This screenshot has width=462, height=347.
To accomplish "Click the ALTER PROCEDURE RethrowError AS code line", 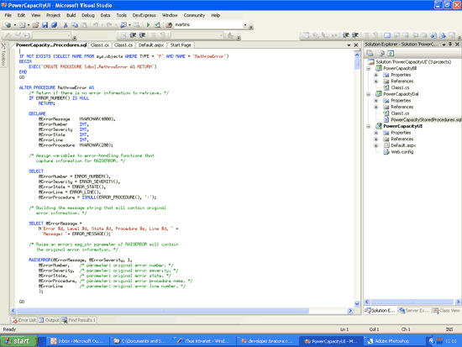I will pyautogui.click(x=56, y=87).
